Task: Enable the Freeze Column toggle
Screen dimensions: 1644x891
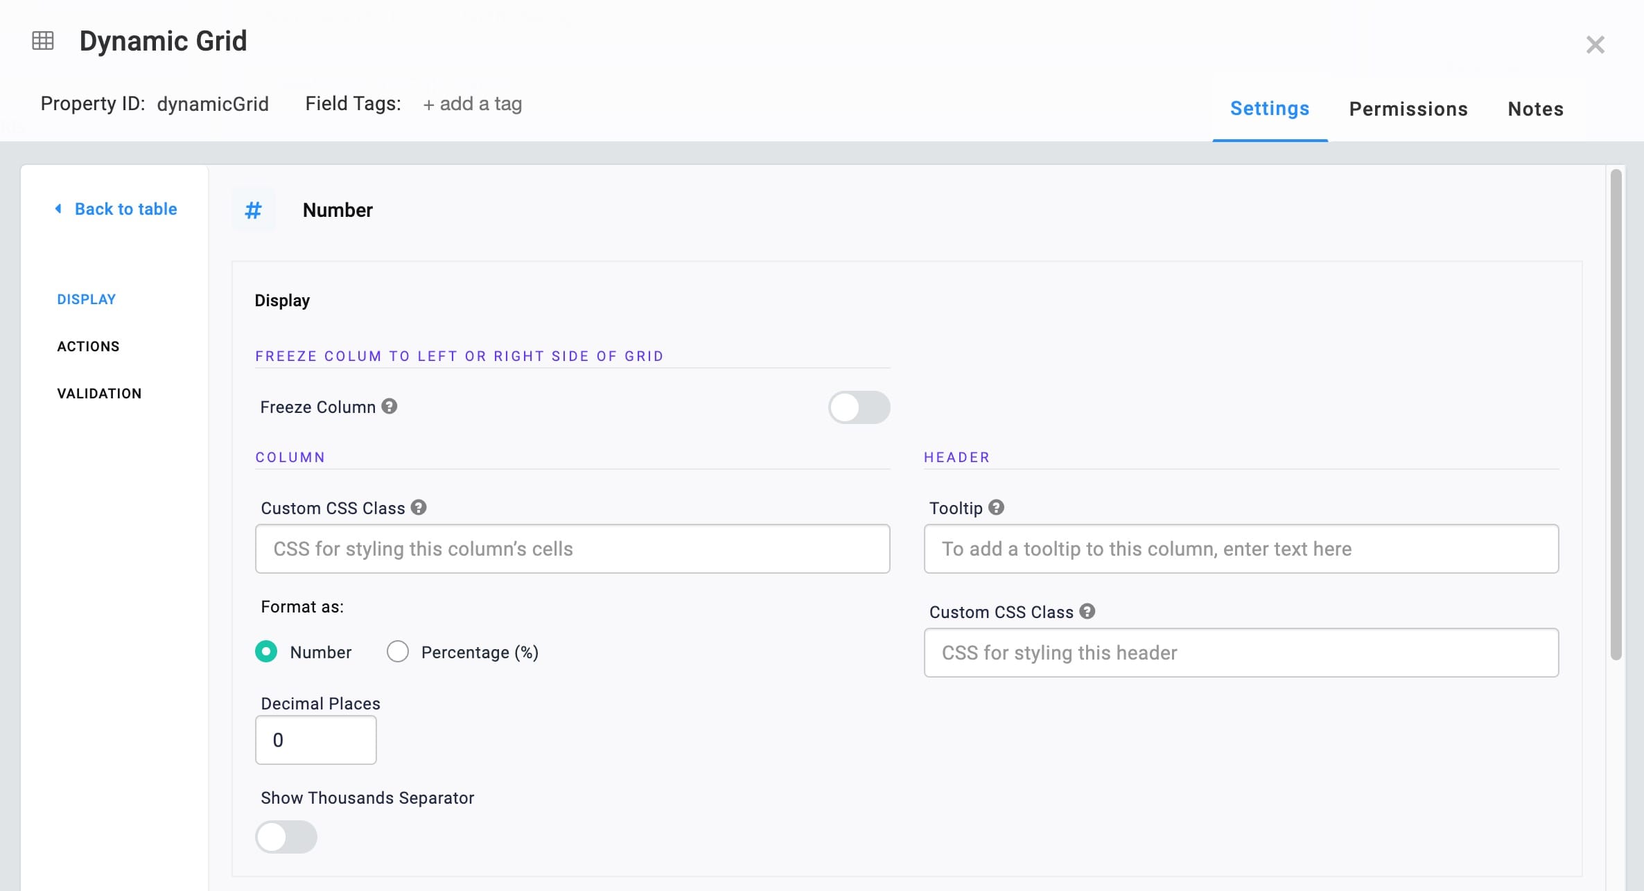Action: click(859, 407)
